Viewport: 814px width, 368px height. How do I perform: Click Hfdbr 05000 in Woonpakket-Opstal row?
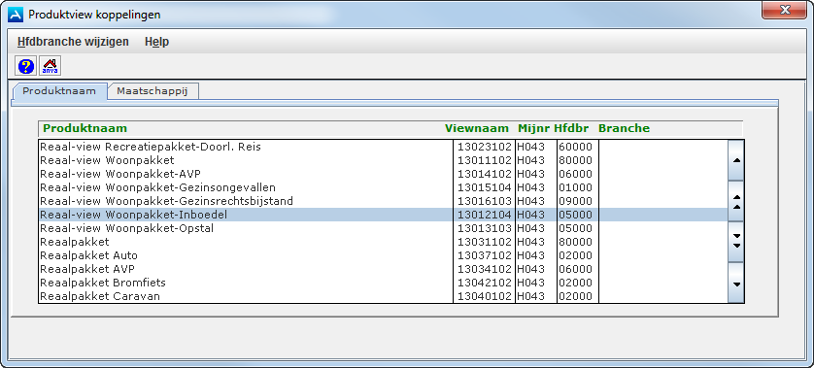click(x=575, y=228)
